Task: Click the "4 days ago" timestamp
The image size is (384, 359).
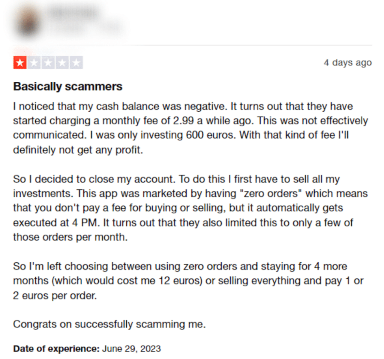Action: pyautogui.click(x=348, y=63)
